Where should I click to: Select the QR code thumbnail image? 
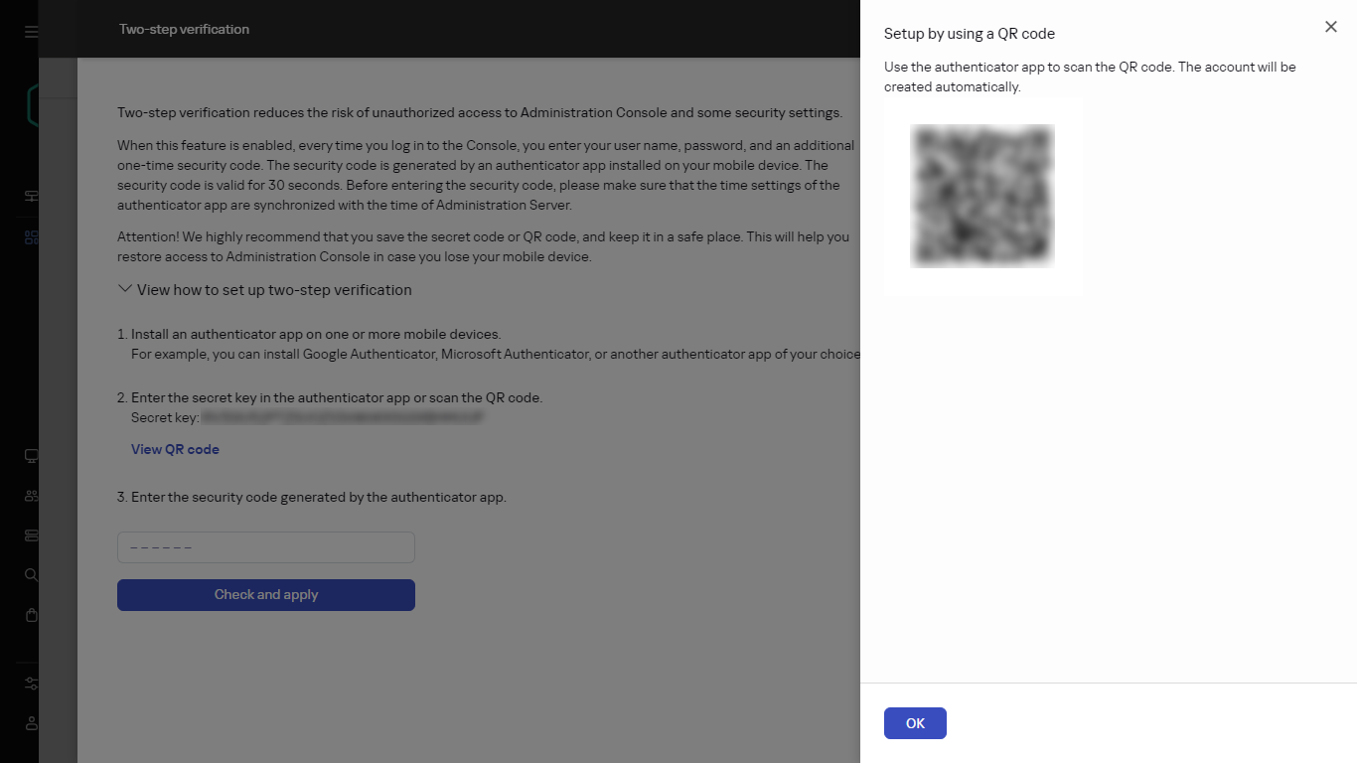[981, 195]
